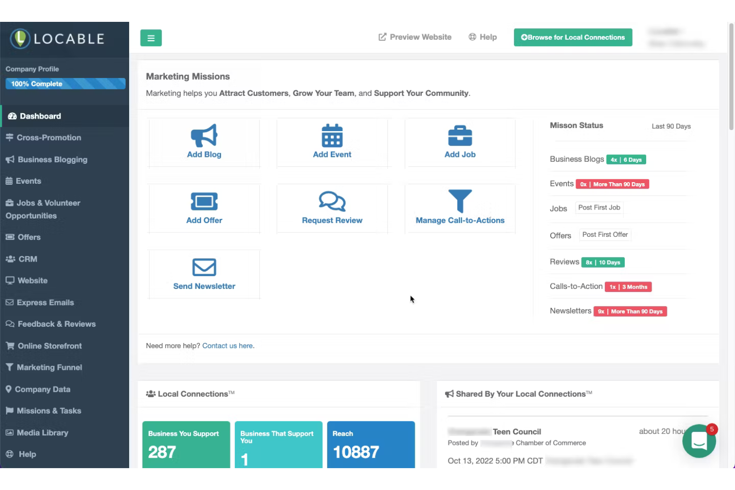Click the Add Event label

click(332, 154)
